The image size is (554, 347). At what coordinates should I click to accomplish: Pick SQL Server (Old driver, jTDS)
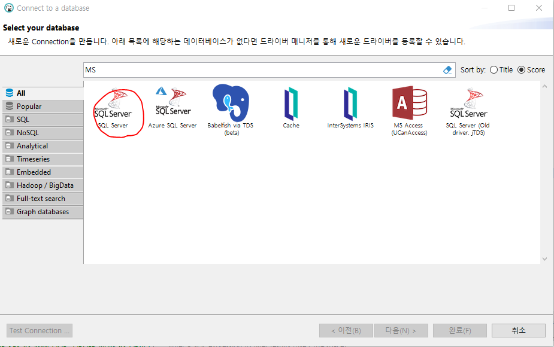click(x=468, y=111)
